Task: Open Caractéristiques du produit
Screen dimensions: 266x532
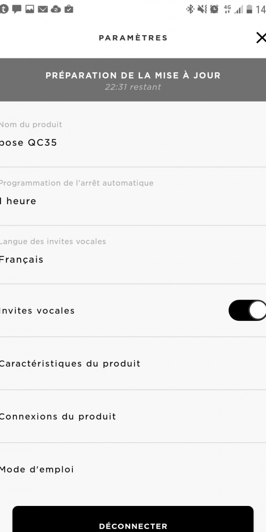Action: pos(133,363)
